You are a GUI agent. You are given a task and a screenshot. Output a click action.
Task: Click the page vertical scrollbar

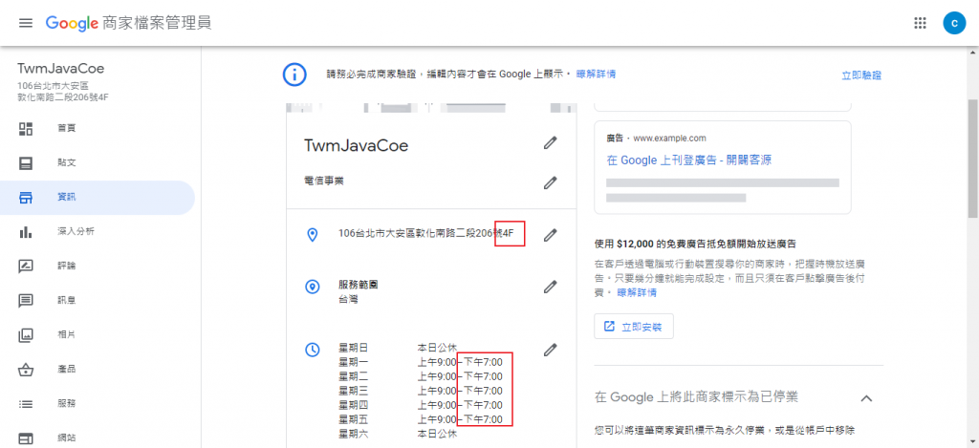pyautogui.click(x=972, y=159)
